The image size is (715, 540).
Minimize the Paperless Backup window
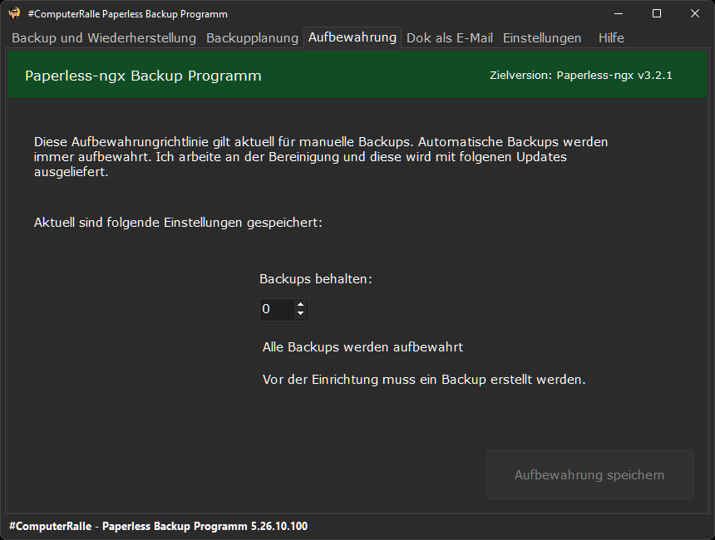pos(619,13)
